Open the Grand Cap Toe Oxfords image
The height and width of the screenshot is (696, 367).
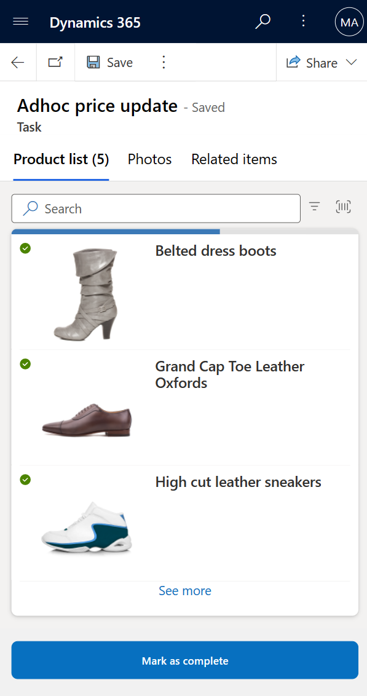pos(87,420)
